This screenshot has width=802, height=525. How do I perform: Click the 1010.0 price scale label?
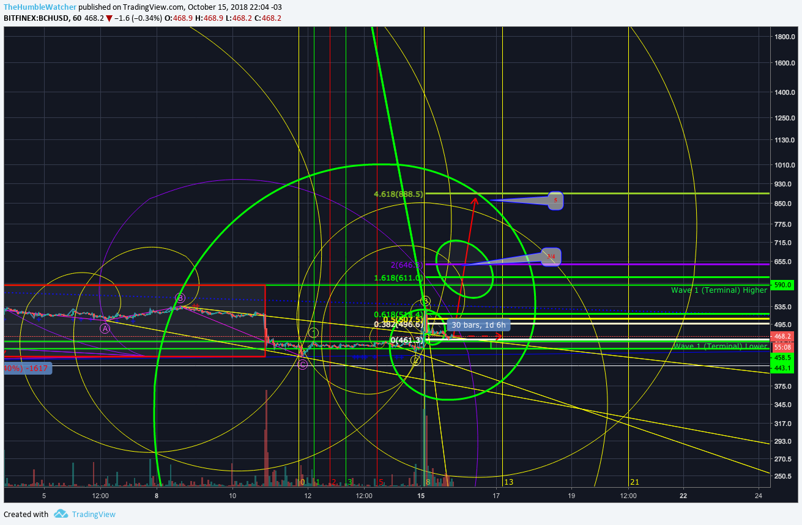pos(784,165)
